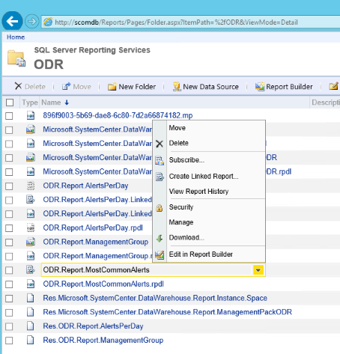Open the ODR.Report.MostCommonAlerts.rpdl link
The width and height of the screenshot is (340, 354).
(x=103, y=284)
